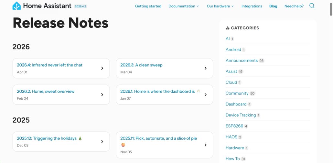Select the Device Tracking category
Image resolution: width=333 pixels, height=163 pixels.
(x=241, y=115)
